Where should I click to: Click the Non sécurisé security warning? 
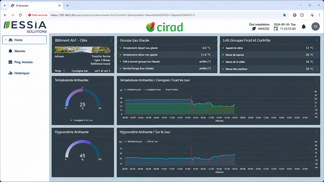point(38,15)
